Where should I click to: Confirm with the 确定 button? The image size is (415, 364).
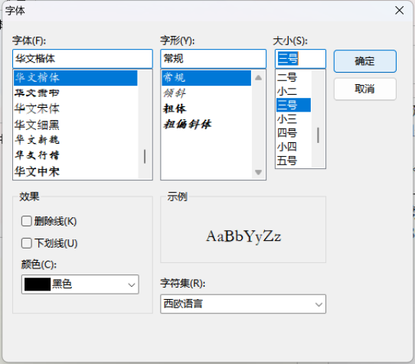pyautogui.click(x=365, y=61)
